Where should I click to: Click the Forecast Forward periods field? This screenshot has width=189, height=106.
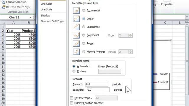(x=97, y=85)
